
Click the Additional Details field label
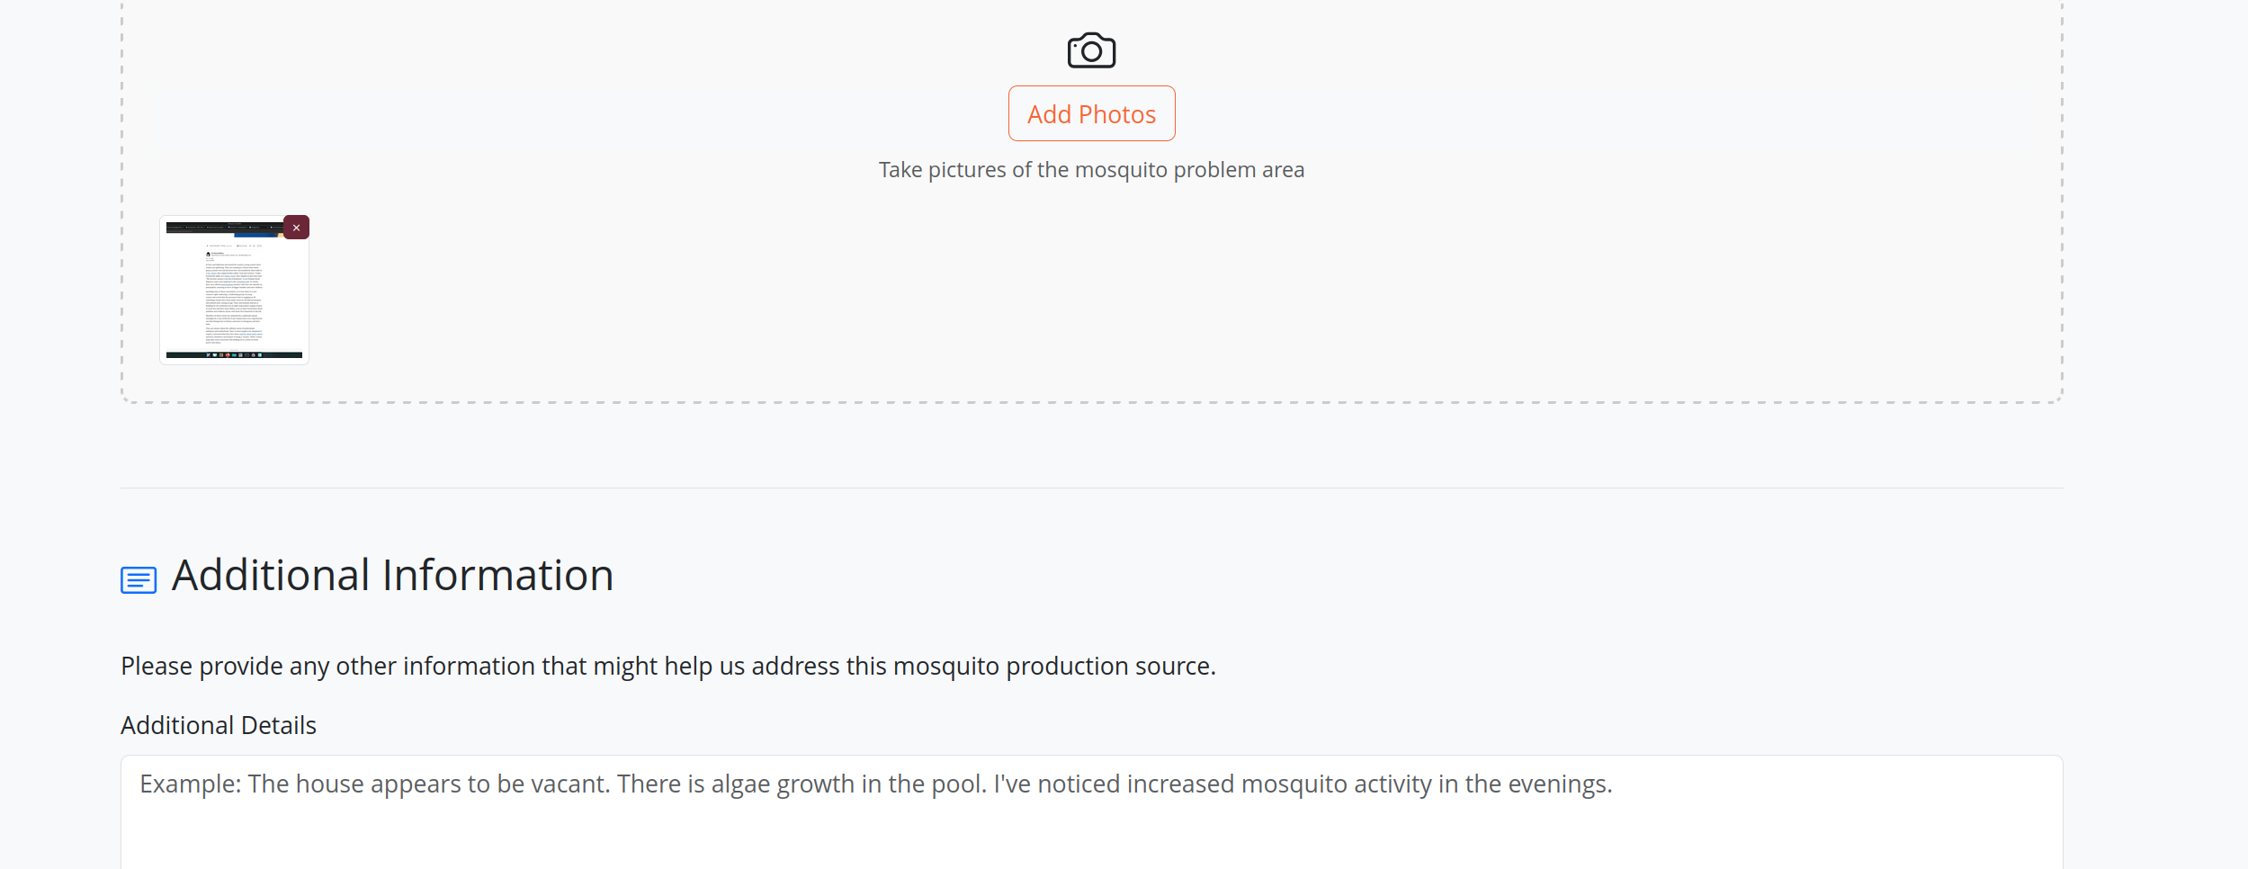pos(219,725)
